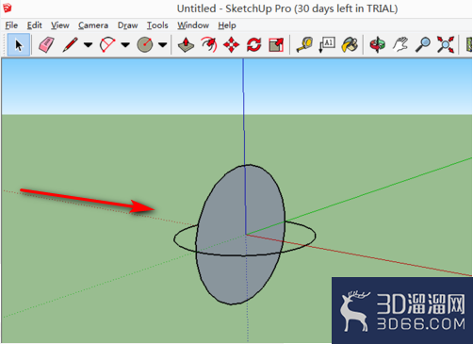
Task: Choose the pink Eraser tool
Action: 46,44
